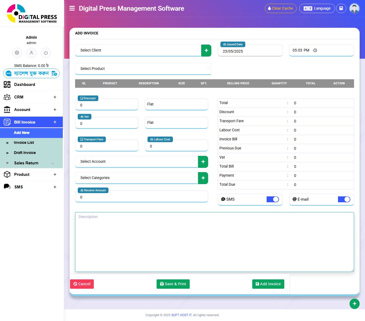Click into the Description text area
This screenshot has width=365, height=321.
pos(214,242)
